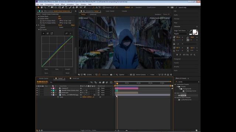Click the motion blur enable icon in timeline
This screenshot has height=132, width=236.
(107, 82)
